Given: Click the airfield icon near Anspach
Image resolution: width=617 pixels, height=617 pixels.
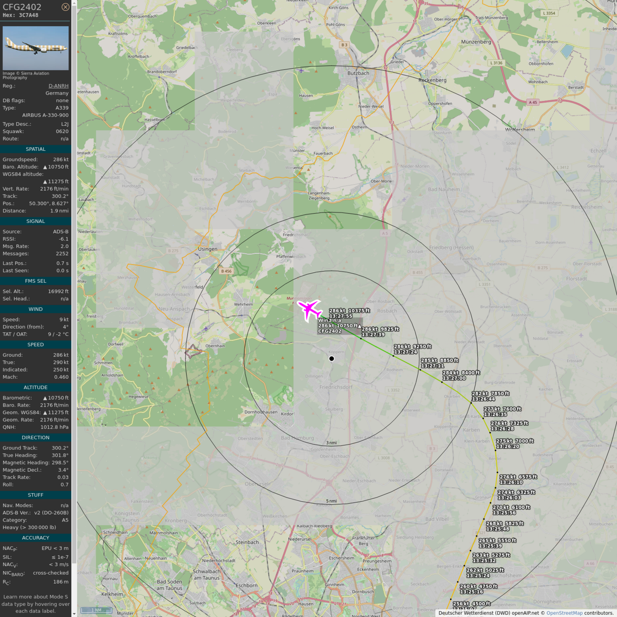Looking at the screenshot, I should coord(206,328).
